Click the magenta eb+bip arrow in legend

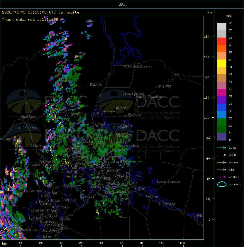click(222, 177)
